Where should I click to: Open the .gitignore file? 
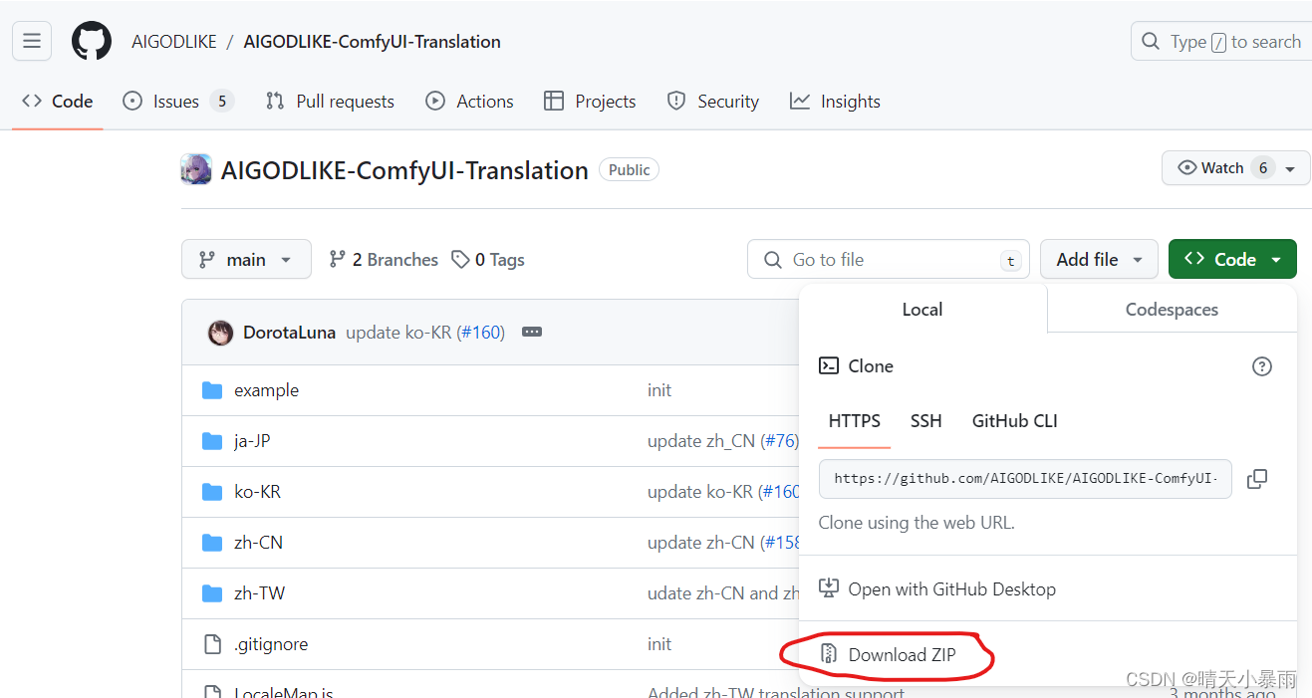point(271,644)
